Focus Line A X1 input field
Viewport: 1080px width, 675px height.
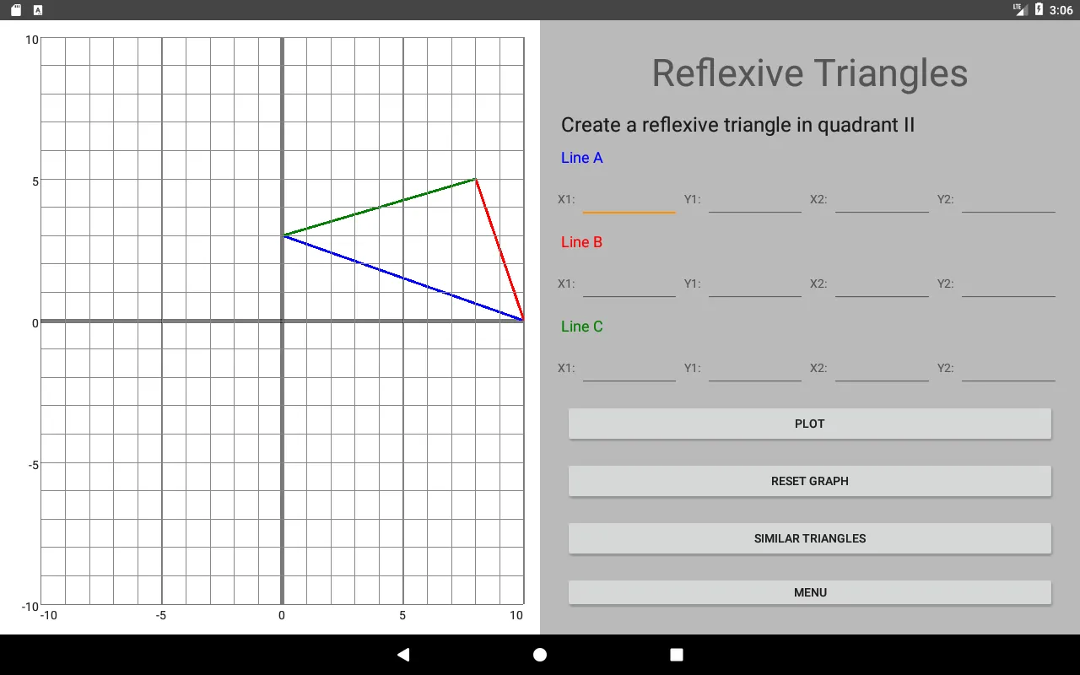(x=629, y=199)
